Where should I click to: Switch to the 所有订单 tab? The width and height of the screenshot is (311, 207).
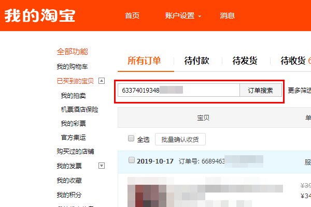(x=144, y=61)
